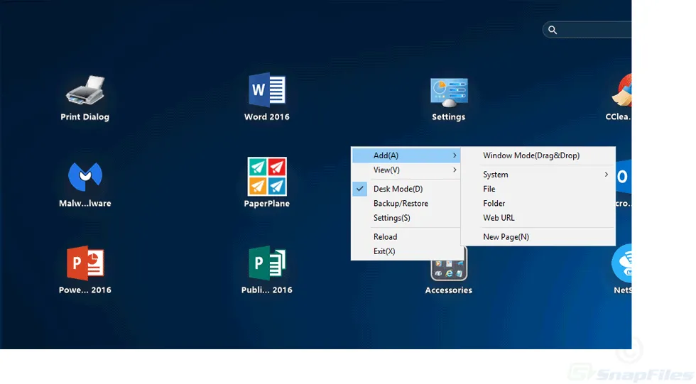696x384 pixels.
Task: Open the Malwarebytes icon
Action: click(x=85, y=176)
